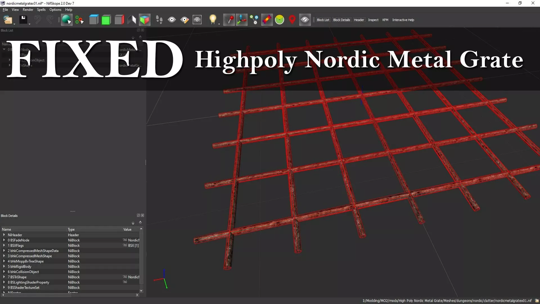Toggle the hidden objects eye icon
The height and width of the screenshot is (304, 540).
coord(305,20)
